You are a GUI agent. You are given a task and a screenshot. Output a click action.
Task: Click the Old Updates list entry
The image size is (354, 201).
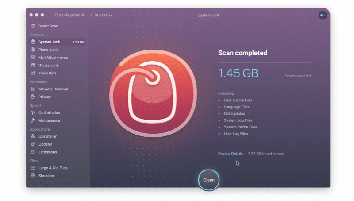coord(235,114)
